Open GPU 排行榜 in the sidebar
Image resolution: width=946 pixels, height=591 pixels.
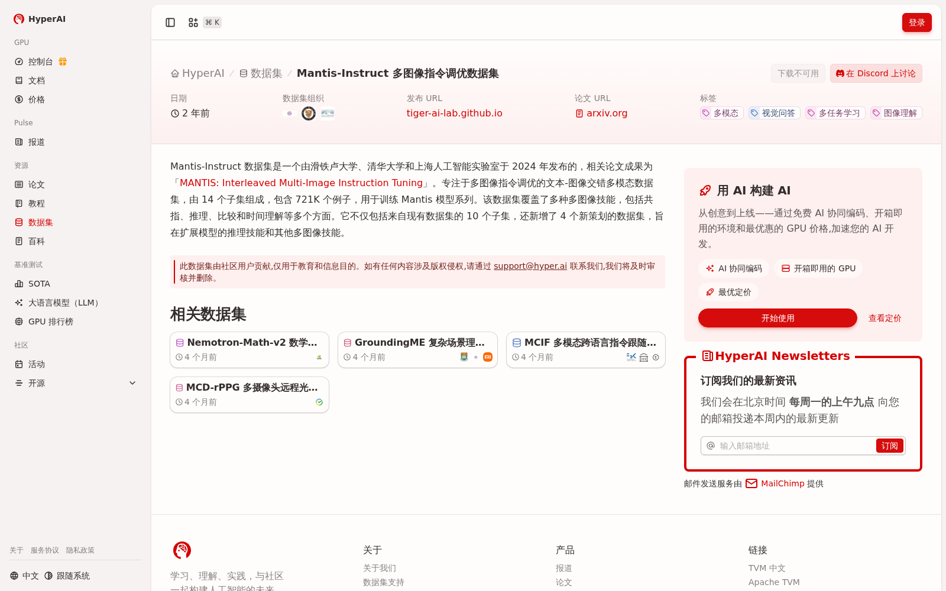tap(76, 322)
